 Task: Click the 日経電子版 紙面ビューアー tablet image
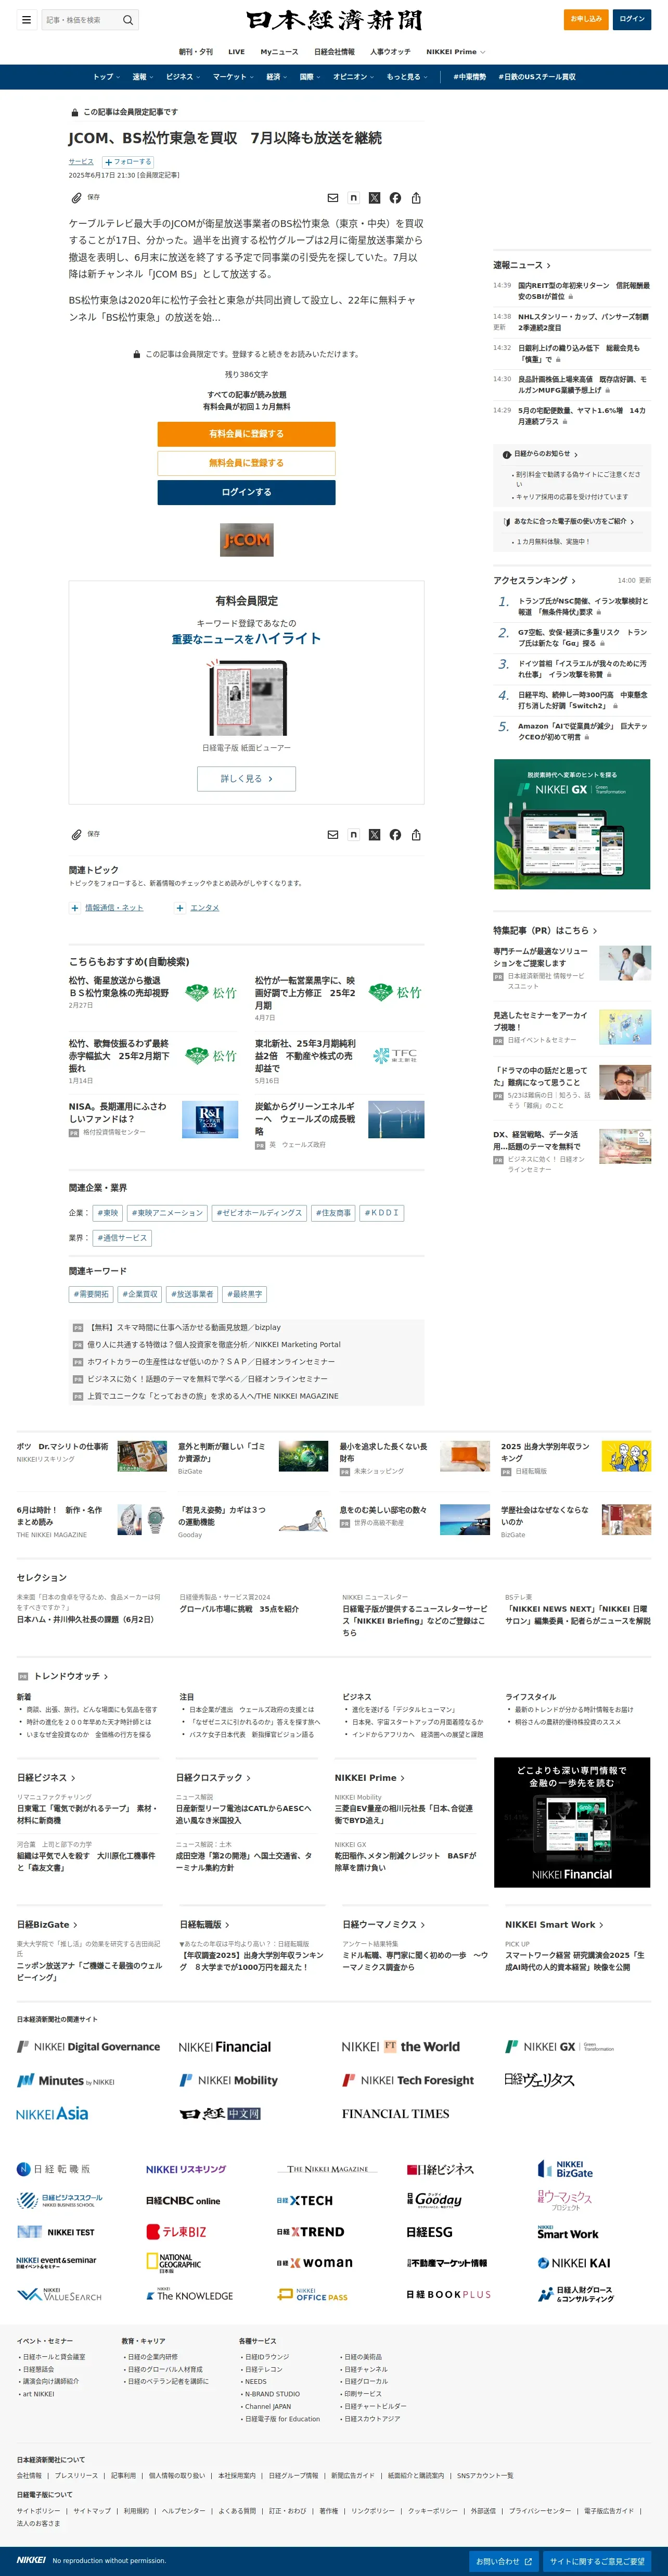247,698
